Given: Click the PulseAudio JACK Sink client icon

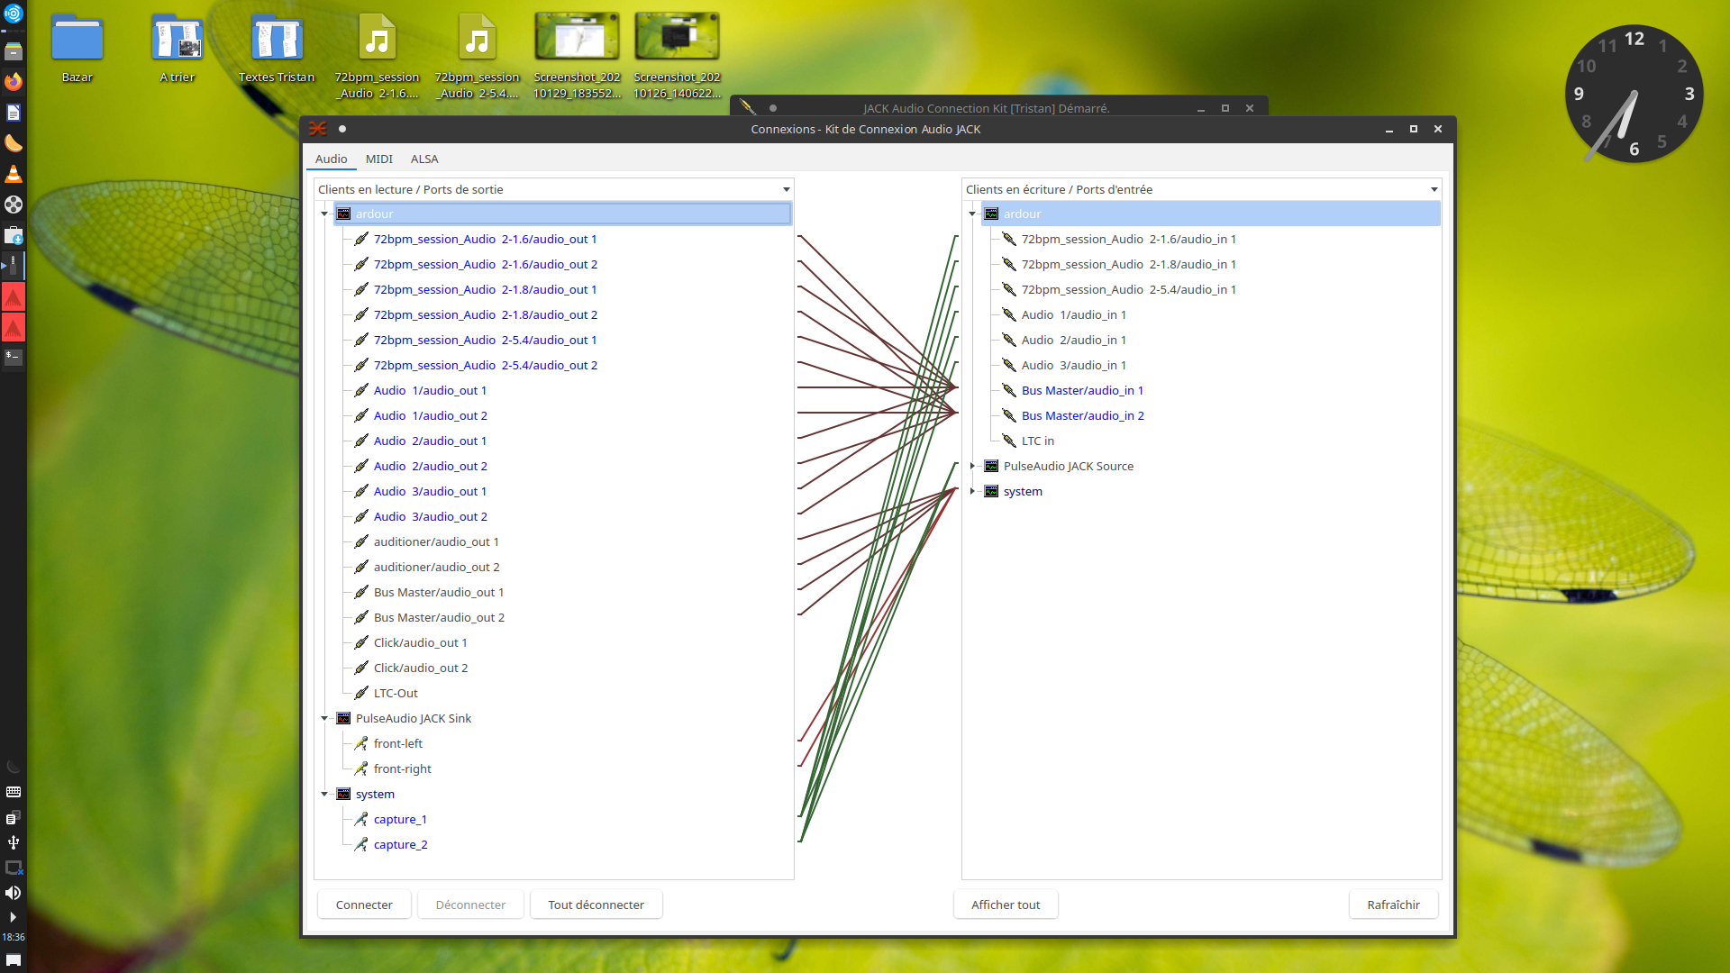Looking at the screenshot, I should click(x=343, y=718).
